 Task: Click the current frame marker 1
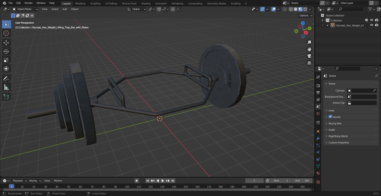point(11,187)
